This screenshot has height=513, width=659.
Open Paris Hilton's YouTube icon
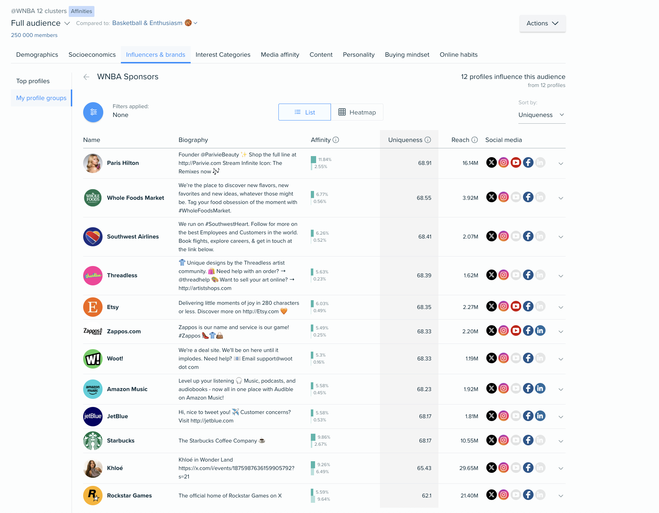(x=516, y=162)
